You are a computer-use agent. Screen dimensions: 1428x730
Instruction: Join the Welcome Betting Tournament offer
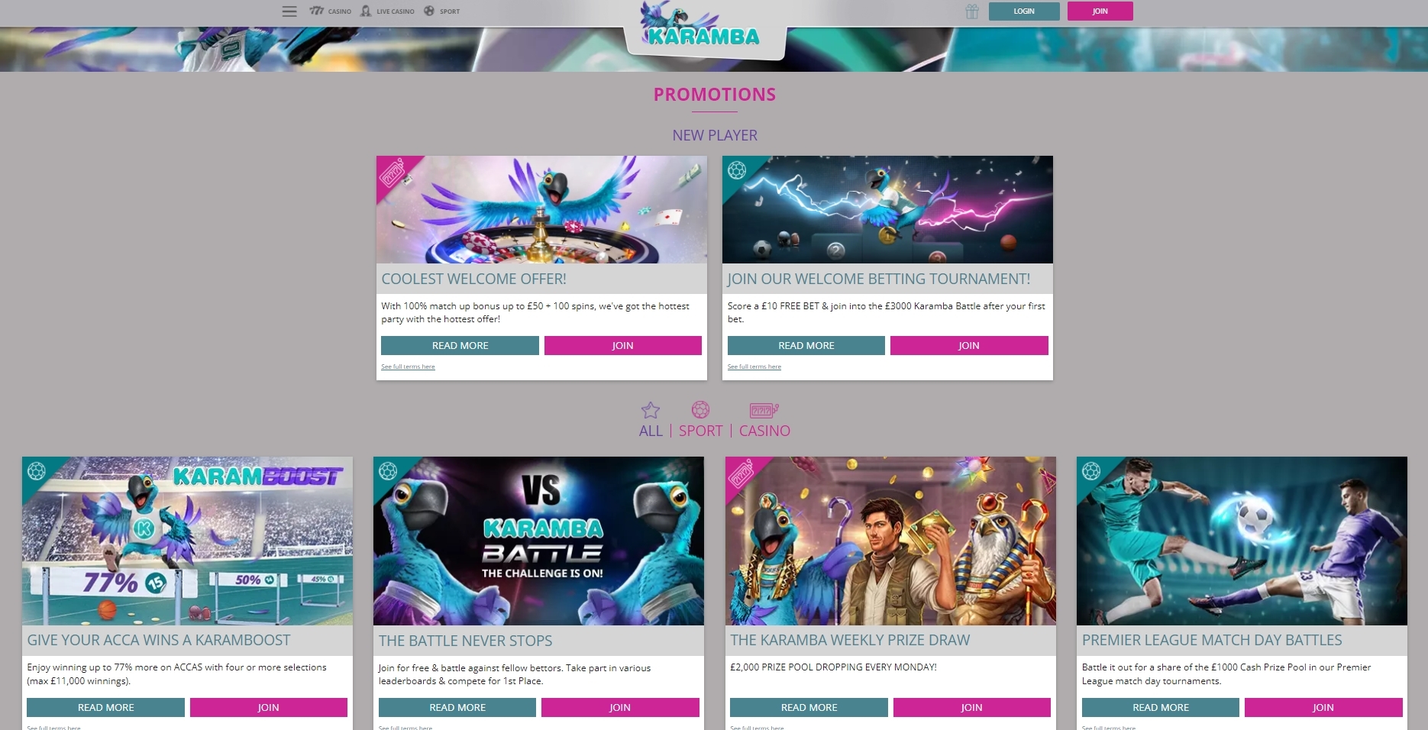969,346
